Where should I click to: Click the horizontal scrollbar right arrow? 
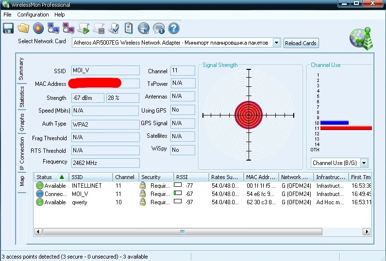[x=367, y=232]
